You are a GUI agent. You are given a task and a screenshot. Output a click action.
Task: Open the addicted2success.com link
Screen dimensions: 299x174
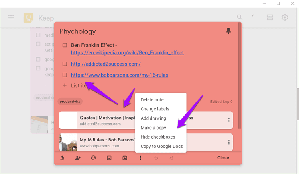coord(106,64)
